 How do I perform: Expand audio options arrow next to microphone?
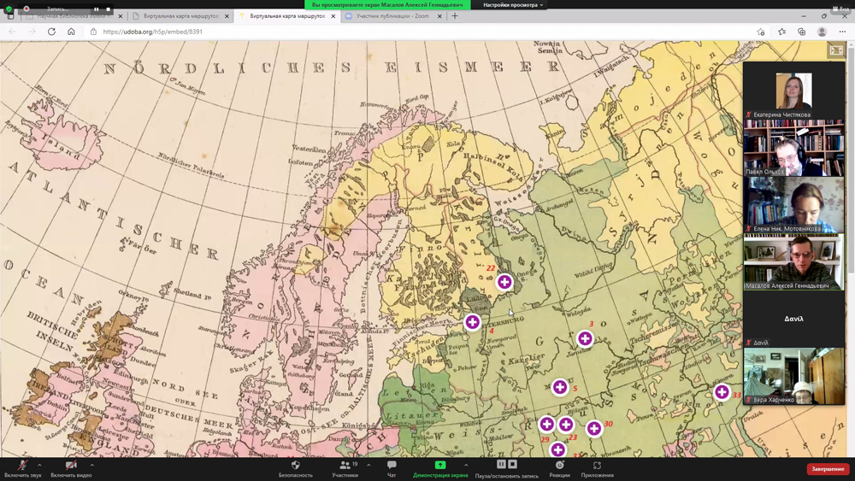click(39, 466)
